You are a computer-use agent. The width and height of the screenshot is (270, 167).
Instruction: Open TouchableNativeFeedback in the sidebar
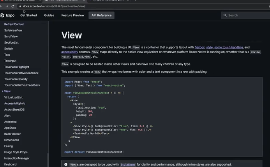(x=21, y=73)
